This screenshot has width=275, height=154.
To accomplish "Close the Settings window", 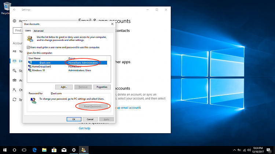I will point(166,9).
